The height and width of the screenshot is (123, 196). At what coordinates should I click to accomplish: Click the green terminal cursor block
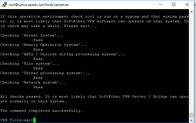34,120
